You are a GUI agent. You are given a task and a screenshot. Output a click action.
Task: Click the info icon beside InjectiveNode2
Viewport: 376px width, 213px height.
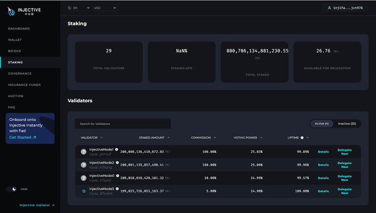point(117,162)
